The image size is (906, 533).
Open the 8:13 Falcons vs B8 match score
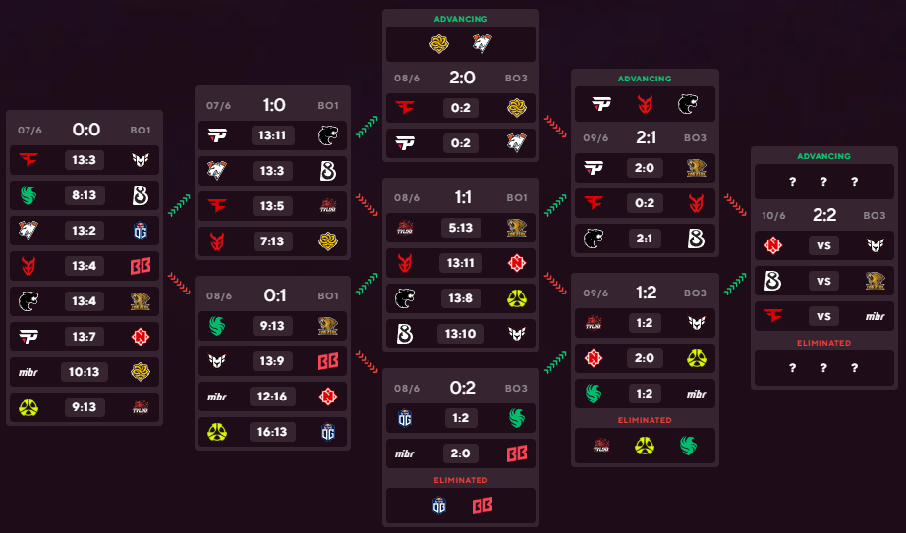(85, 195)
